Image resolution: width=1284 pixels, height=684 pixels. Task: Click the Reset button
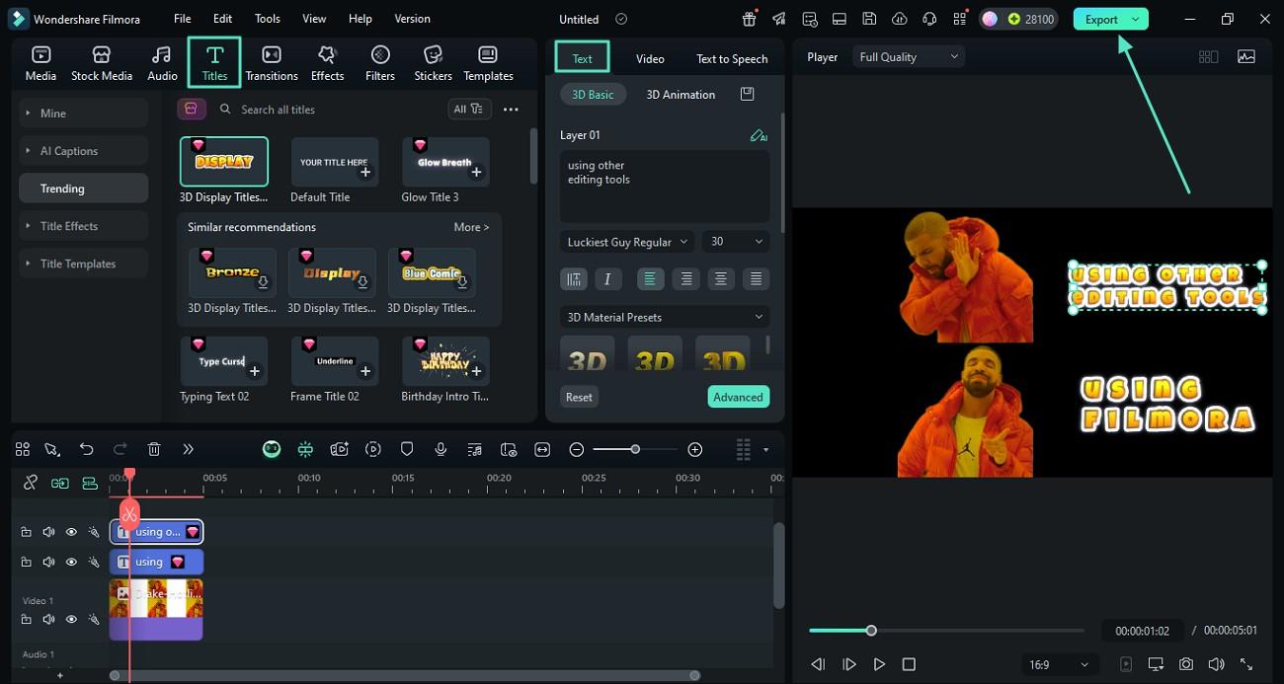pyautogui.click(x=579, y=397)
